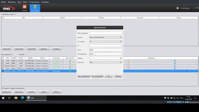Check the Centr device checkbox
The height and width of the screenshot is (112, 199).
2,68
